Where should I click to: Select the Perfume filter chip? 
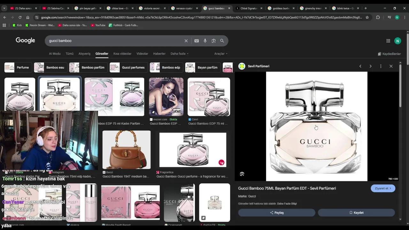(18, 67)
